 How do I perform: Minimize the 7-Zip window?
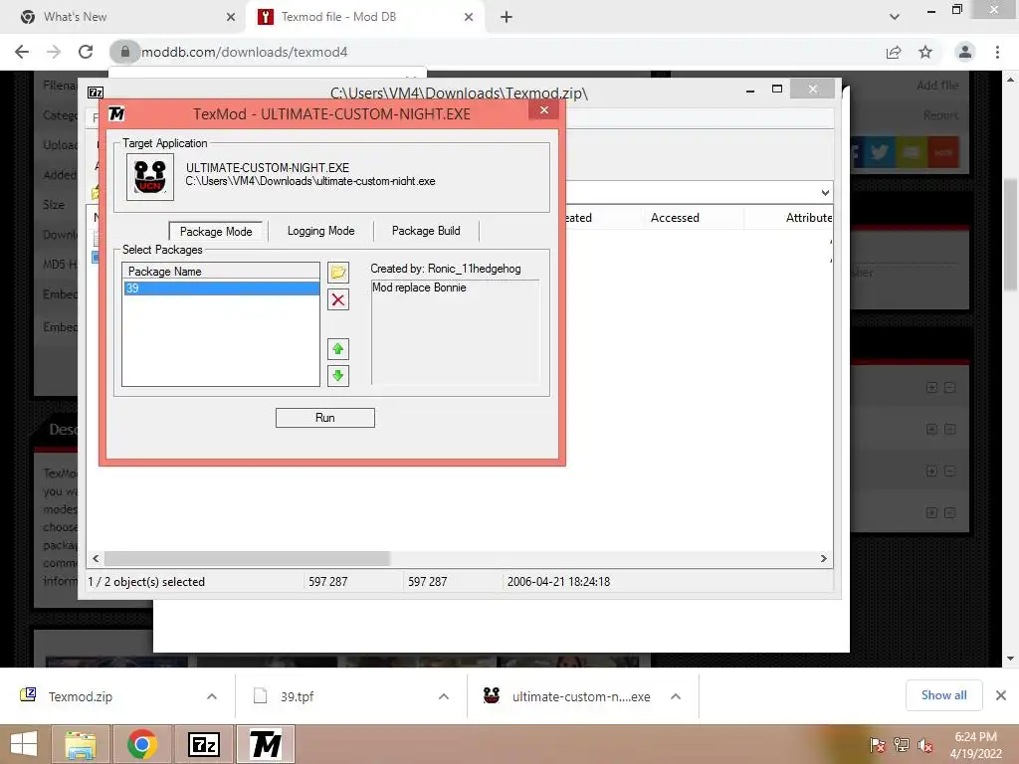click(x=750, y=90)
